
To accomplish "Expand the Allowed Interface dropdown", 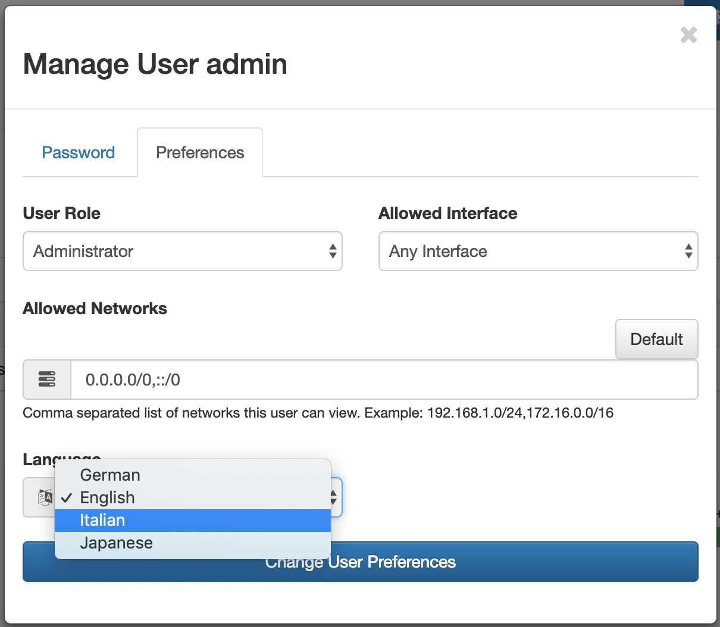I will coord(538,251).
